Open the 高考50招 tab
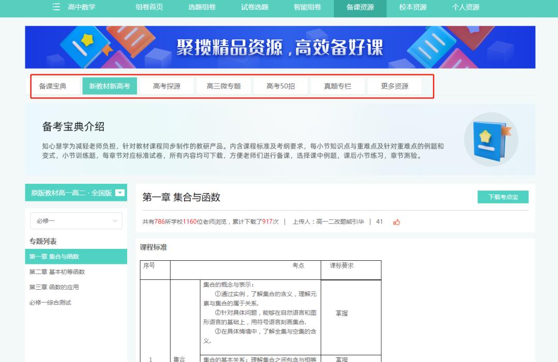Screen dimensions: 558x362 pyautogui.click(x=281, y=86)
